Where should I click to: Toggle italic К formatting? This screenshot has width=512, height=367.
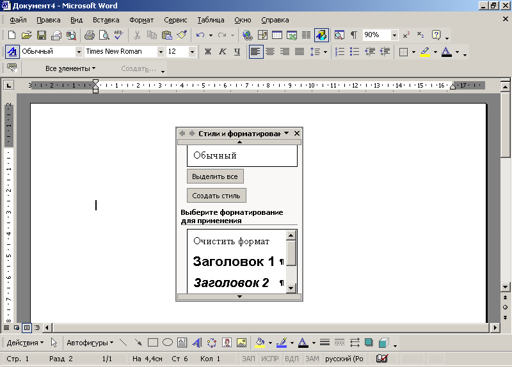click(222, 52)
